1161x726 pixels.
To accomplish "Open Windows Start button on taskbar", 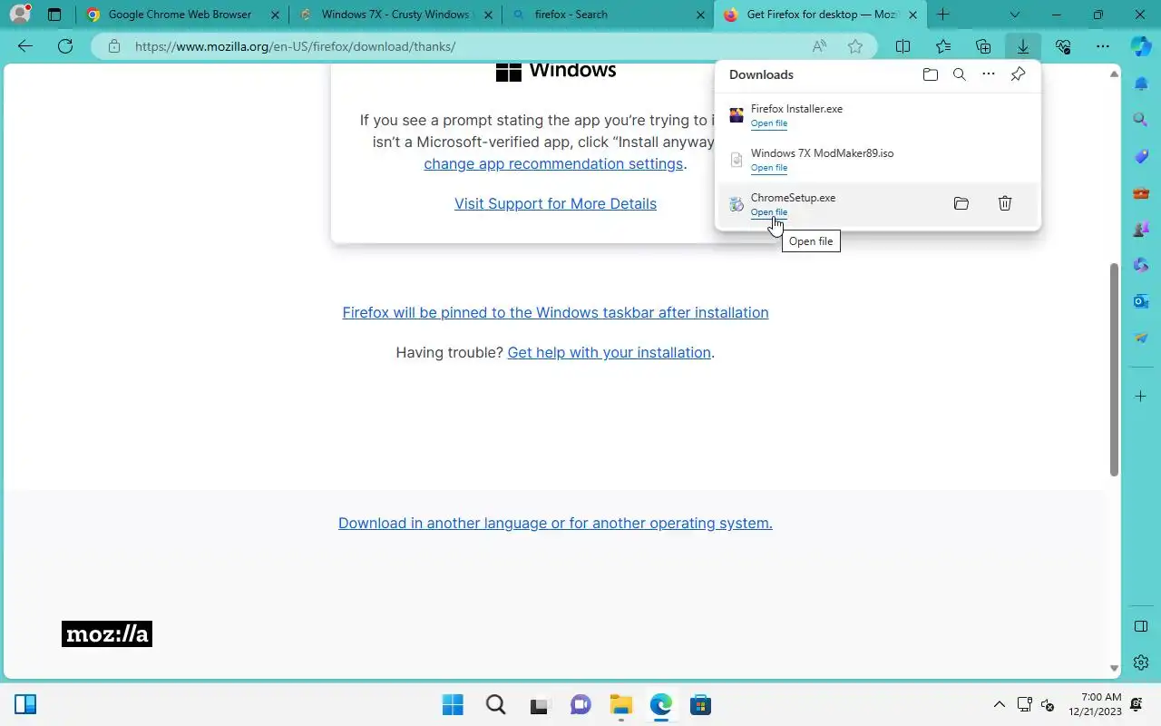I will [x=453, y=705].
